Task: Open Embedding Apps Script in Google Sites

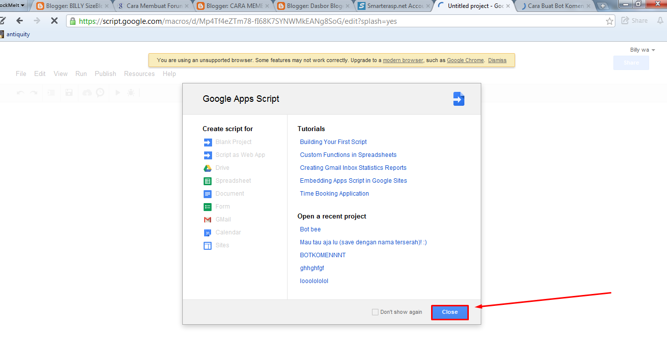Action: [354, 181]
